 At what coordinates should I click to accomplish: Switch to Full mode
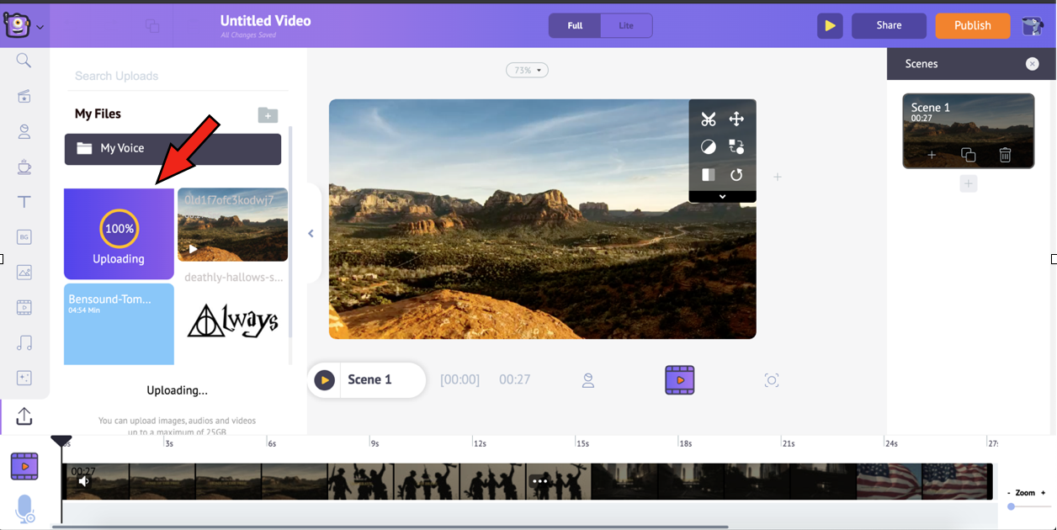[575, 25]
